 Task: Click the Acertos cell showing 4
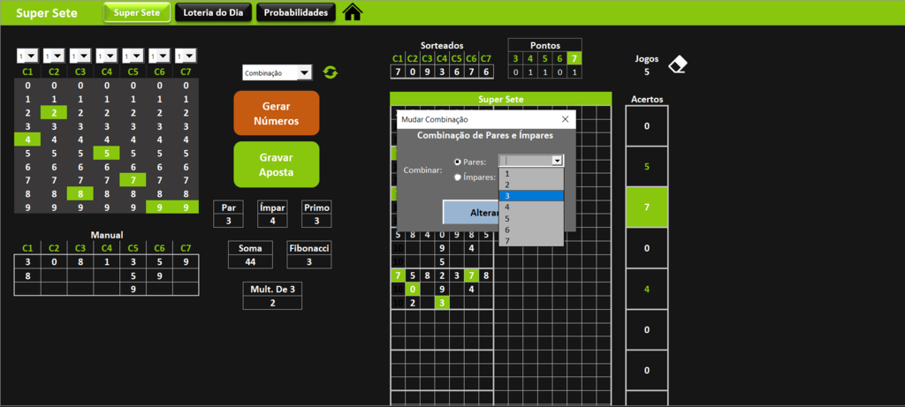646,289
